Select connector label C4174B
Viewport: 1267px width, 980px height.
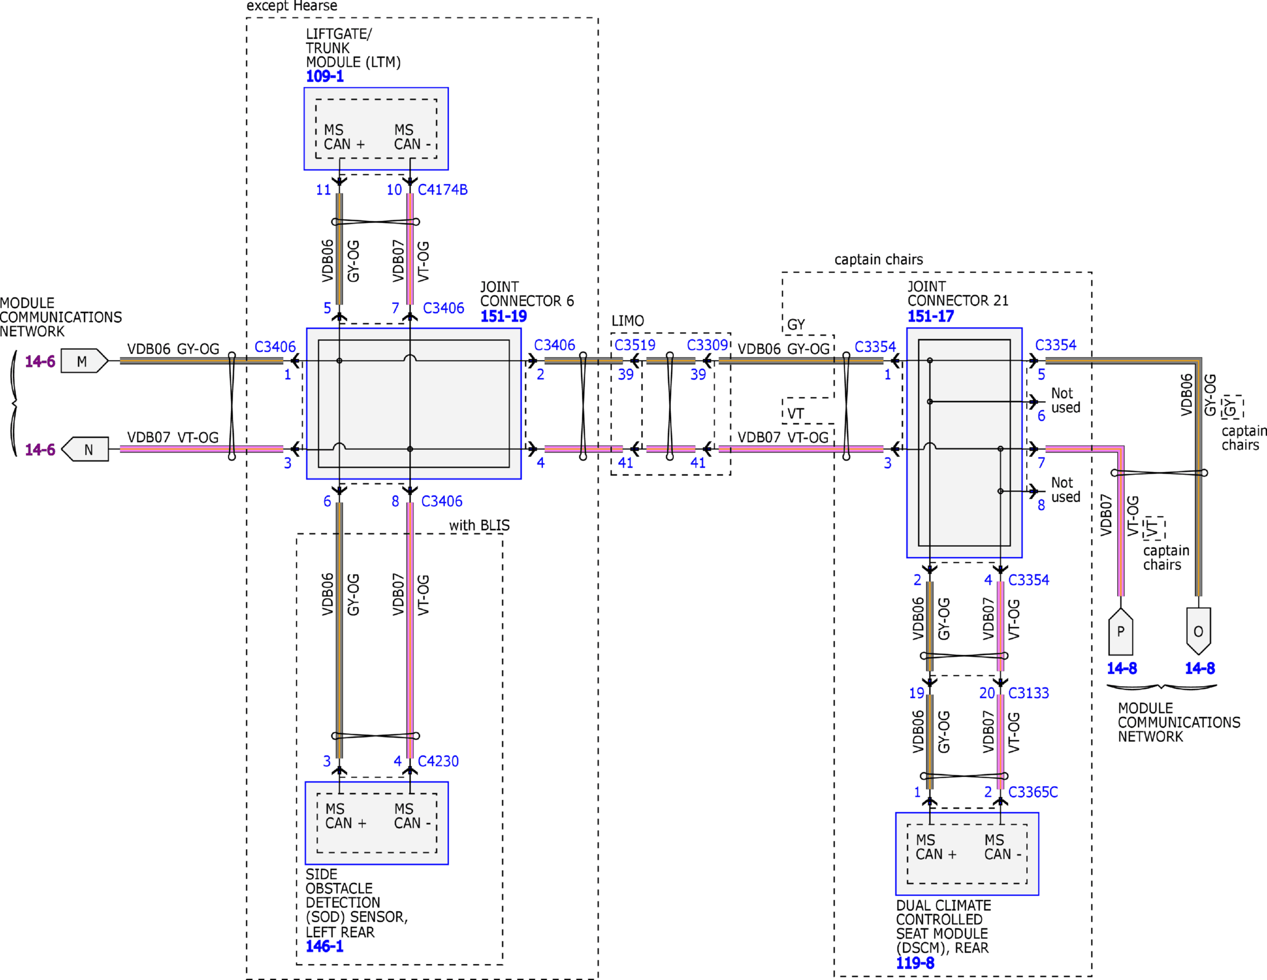pyautogui.click(x=443, y=190)
